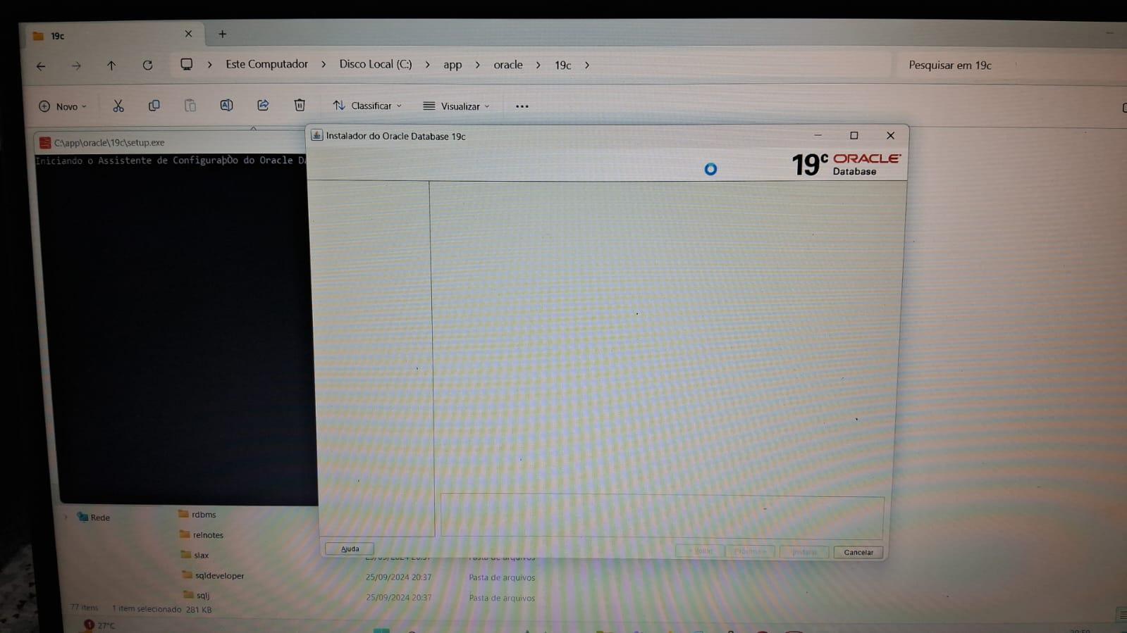Click Disco Local (C:) breadcrumb

tap(376, 64)
